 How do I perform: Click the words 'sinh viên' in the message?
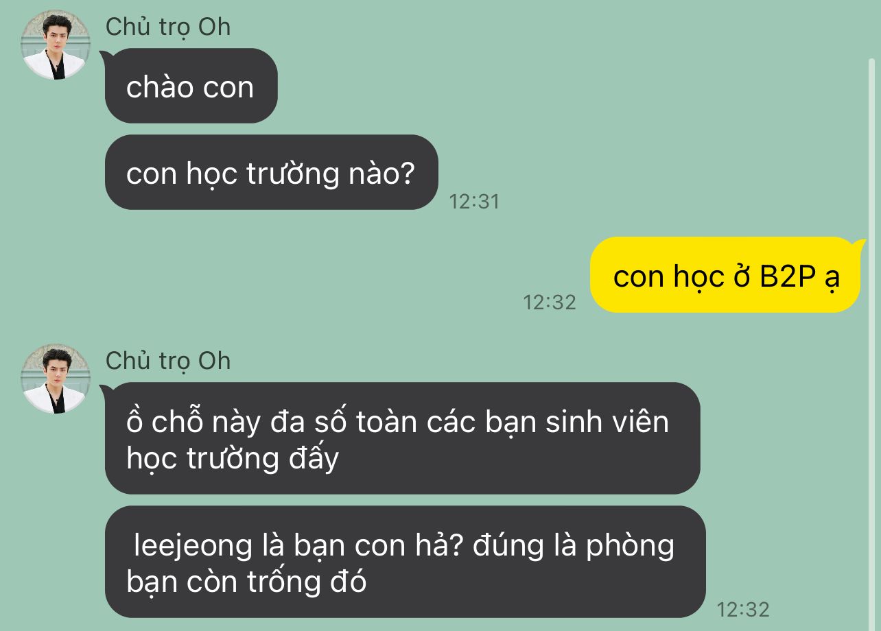pyautogui.click(x=607, y=421)
